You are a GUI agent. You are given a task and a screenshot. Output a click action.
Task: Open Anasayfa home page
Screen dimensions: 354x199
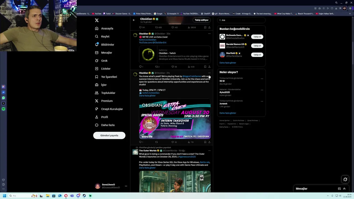104,28
